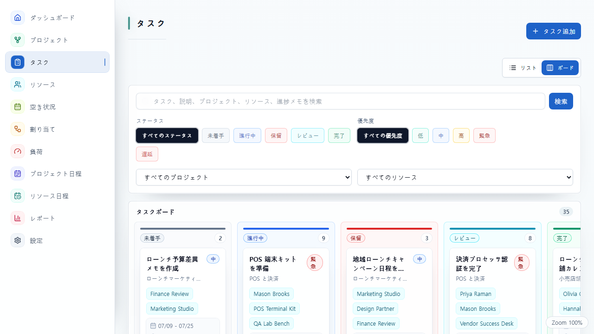Click the QA Lab Bench tag
Screen dimensions: 594x334
point(271,323)
